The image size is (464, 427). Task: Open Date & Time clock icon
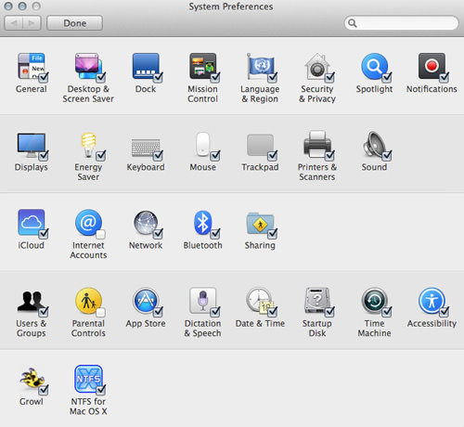point(259,300)
